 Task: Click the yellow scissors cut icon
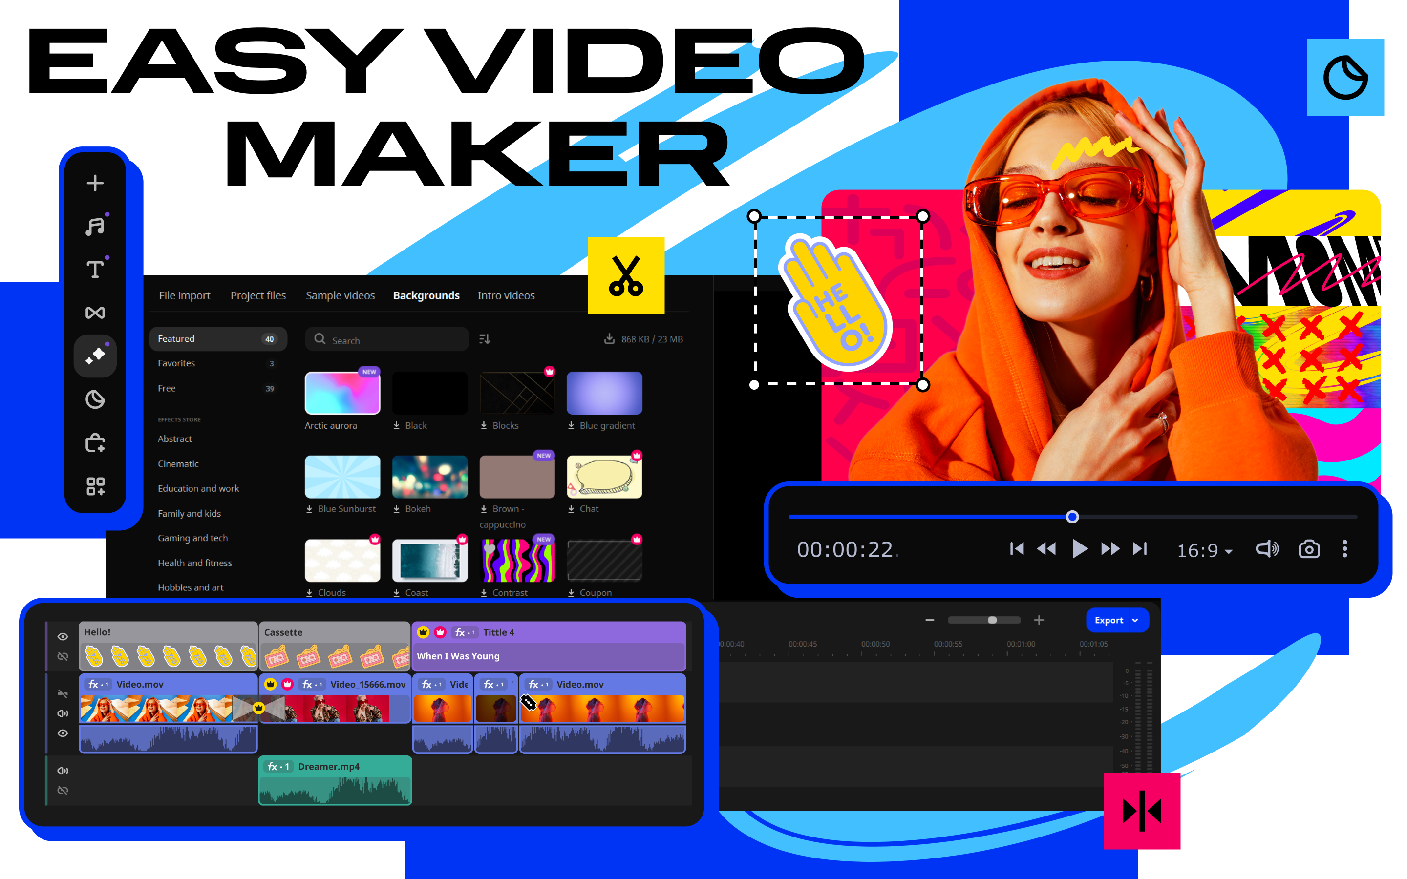click(x=626, y=275)
